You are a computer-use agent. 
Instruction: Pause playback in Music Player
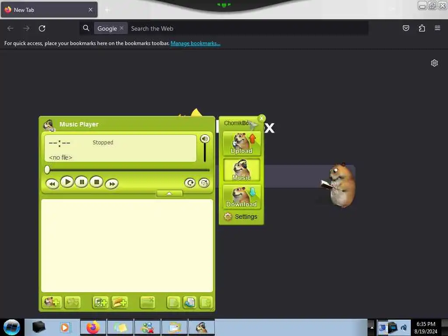coord(82,182)
